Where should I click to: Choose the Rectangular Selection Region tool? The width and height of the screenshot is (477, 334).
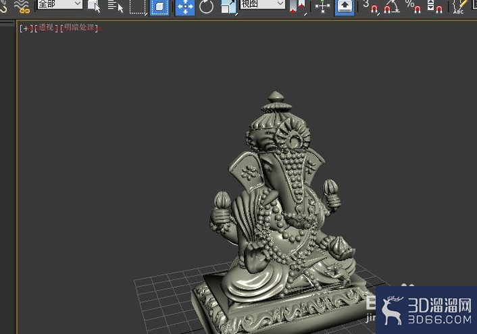click(138, 7)
